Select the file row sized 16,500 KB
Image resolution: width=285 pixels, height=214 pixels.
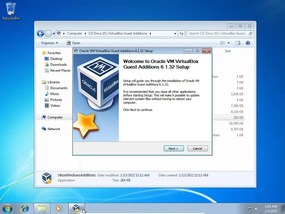pos(228,123)
